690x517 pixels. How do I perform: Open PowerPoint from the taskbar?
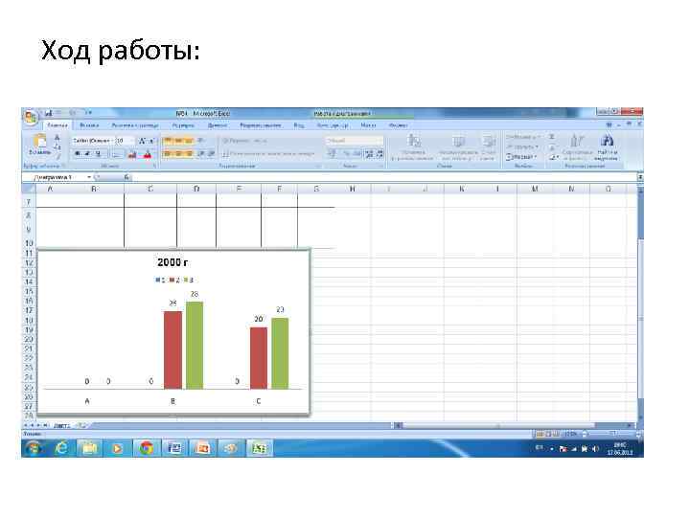202,448
